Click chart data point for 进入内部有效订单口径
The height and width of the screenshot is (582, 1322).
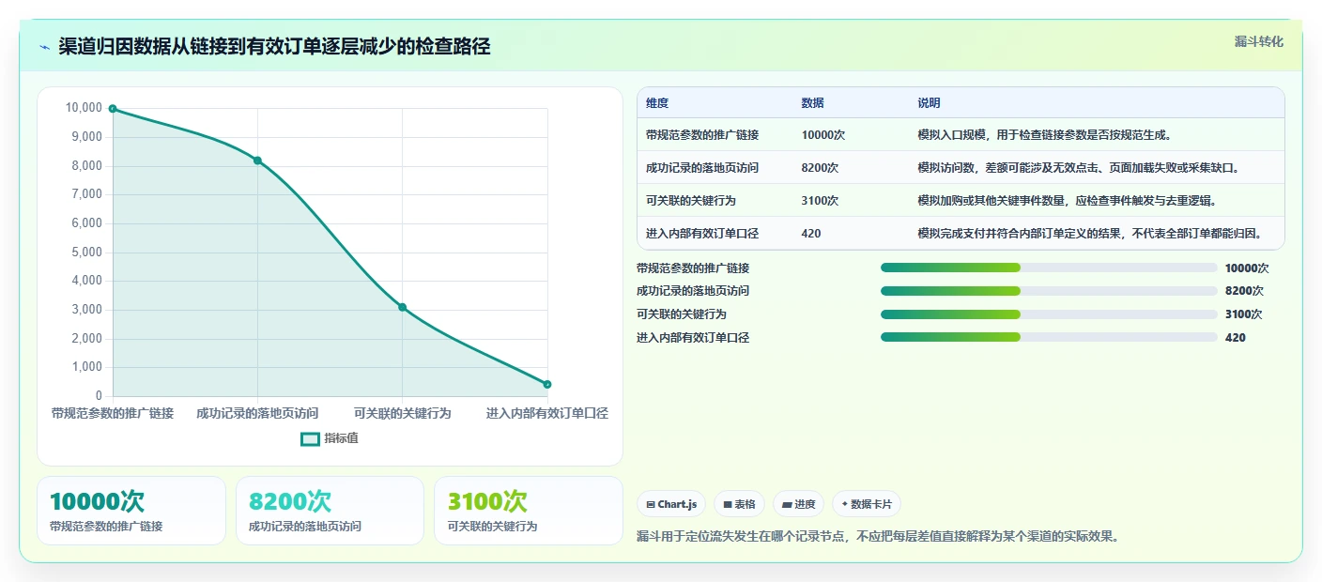tap(547, 384)
